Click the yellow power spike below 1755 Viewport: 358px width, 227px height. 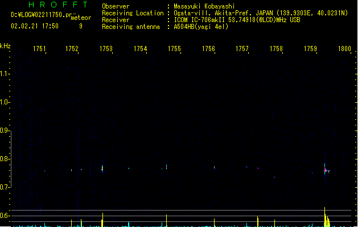click(x=166, y=221)
